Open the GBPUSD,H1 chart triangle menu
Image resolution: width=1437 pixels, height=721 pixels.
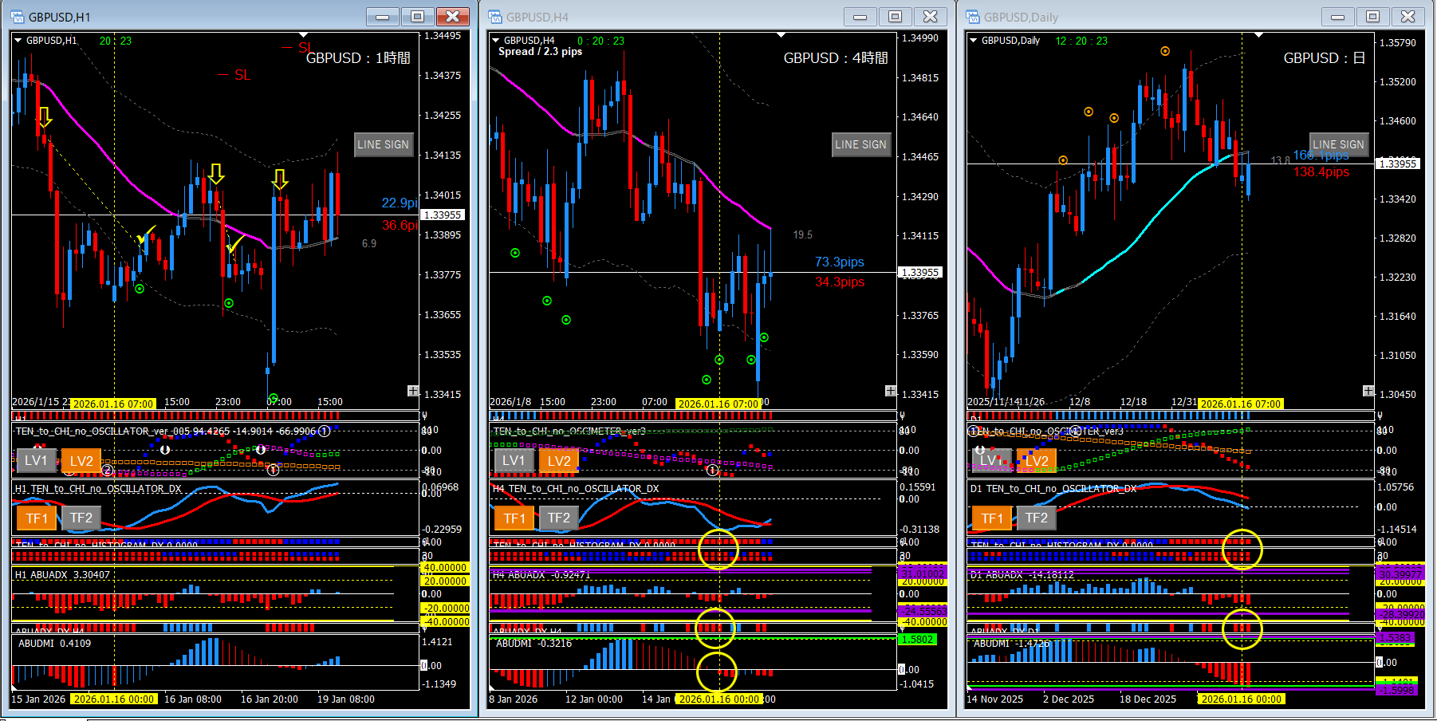[18, 40]
